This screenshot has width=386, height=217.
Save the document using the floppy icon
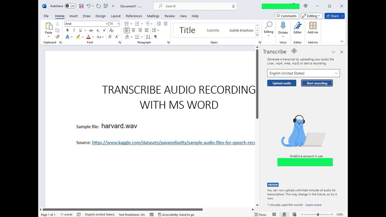pyautogui.click(x=81, y=6)
